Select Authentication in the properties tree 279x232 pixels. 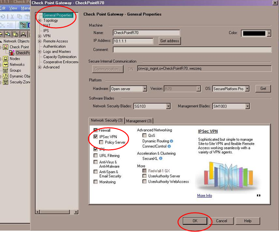[x=54, y=46]
